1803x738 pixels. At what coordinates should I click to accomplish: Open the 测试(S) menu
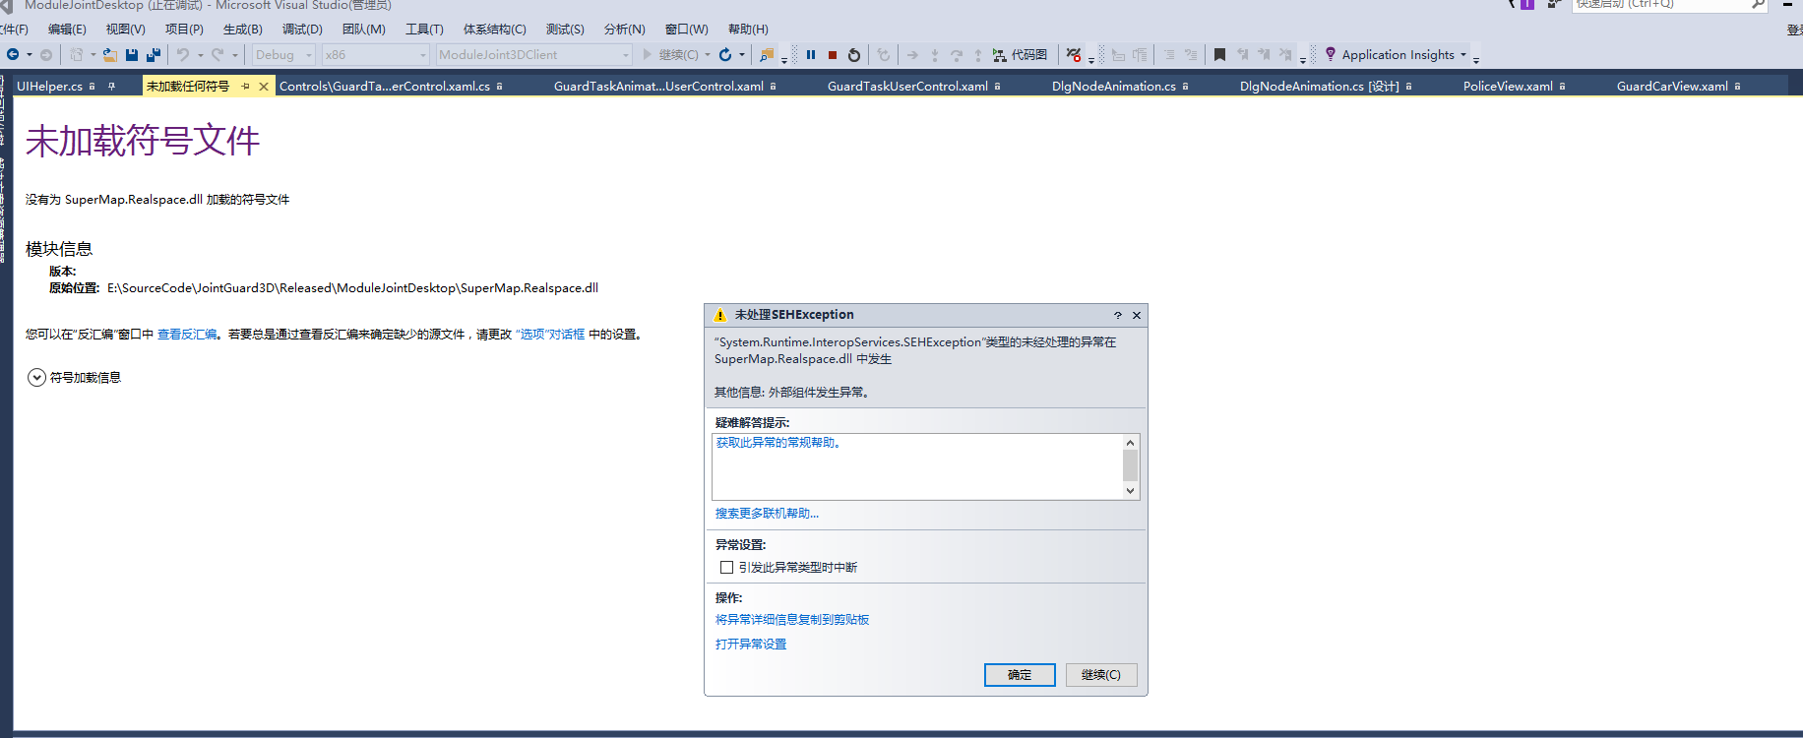[565, 30]
